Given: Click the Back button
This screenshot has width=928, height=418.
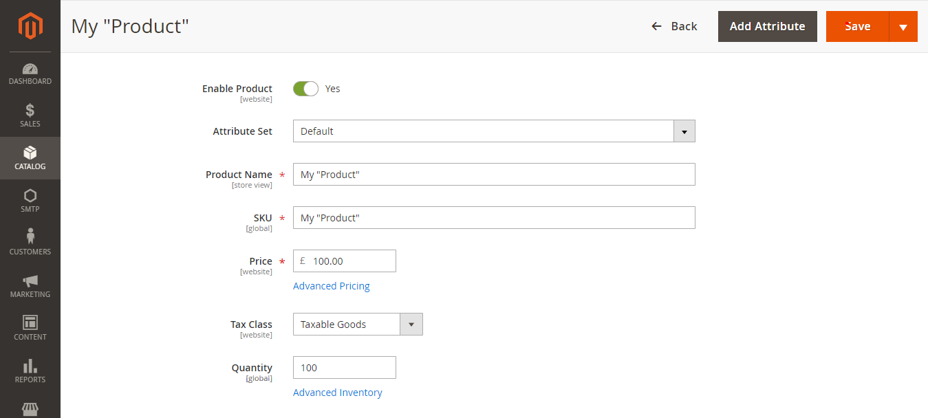Looking at the screenshot, I should pyautogui.click(x=673, y=26).
